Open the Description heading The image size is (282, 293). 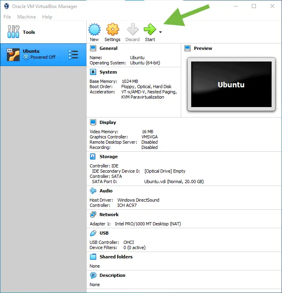(x=112, y=275)
